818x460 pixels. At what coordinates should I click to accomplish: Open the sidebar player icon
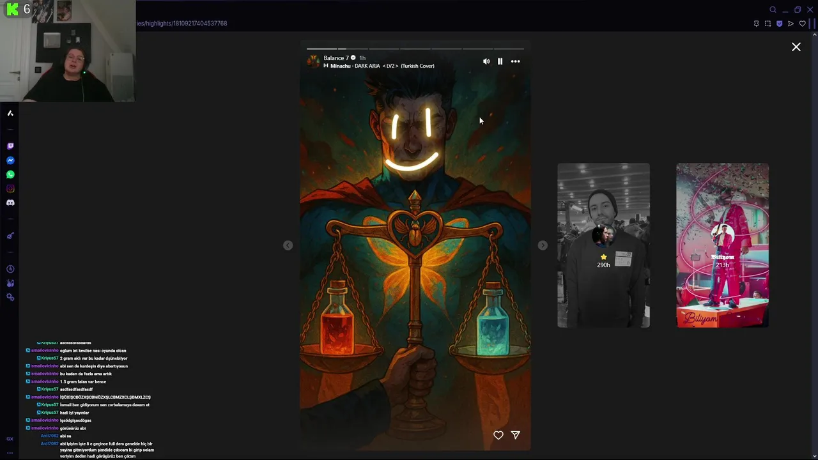[x=10, y=236]
